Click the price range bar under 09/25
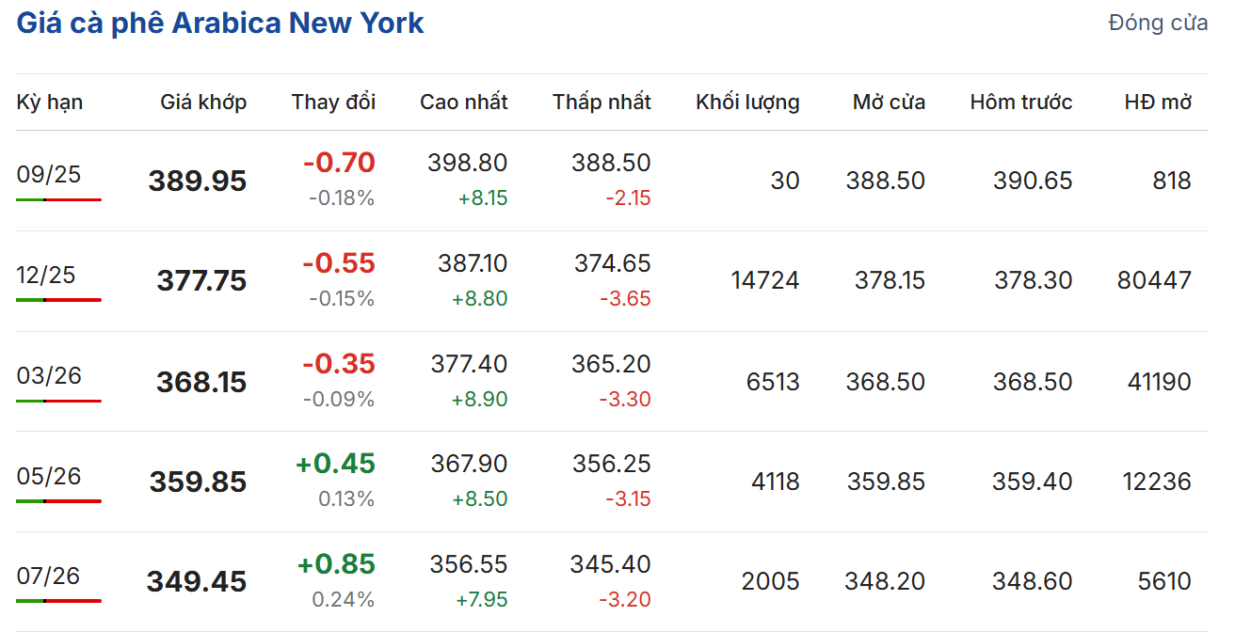1235x632 pixels. click(58, 199)
